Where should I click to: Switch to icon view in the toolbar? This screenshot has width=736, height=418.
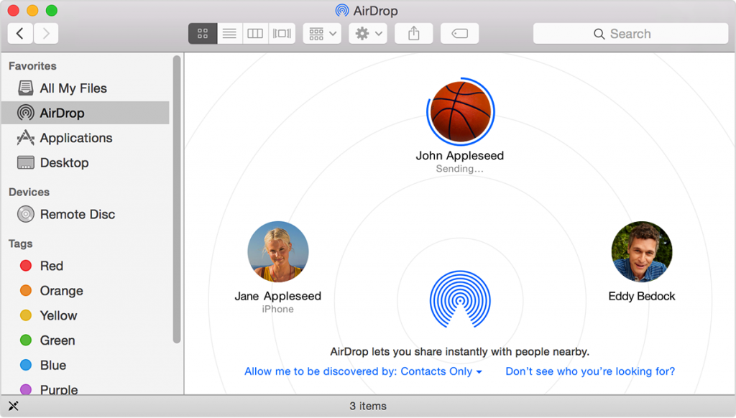(x=202, y=32)
